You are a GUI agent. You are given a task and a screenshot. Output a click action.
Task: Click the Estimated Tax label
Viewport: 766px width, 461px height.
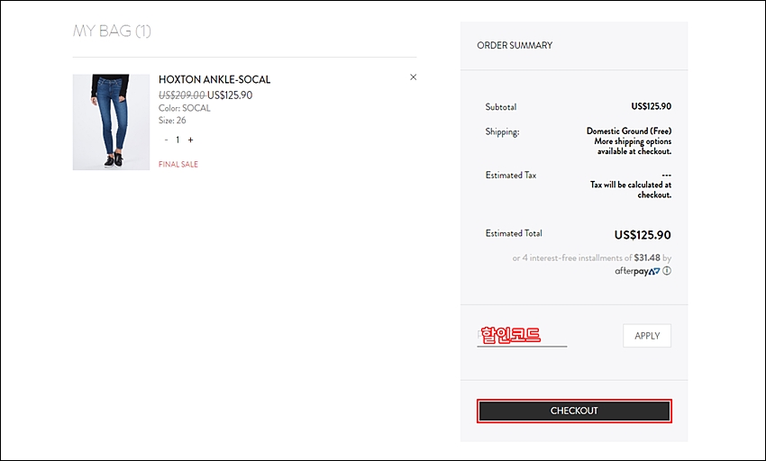coord(510,175)
